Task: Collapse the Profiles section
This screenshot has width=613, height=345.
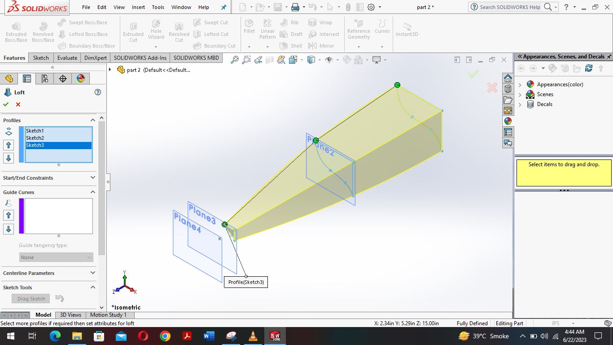Action: coord(93,120)
